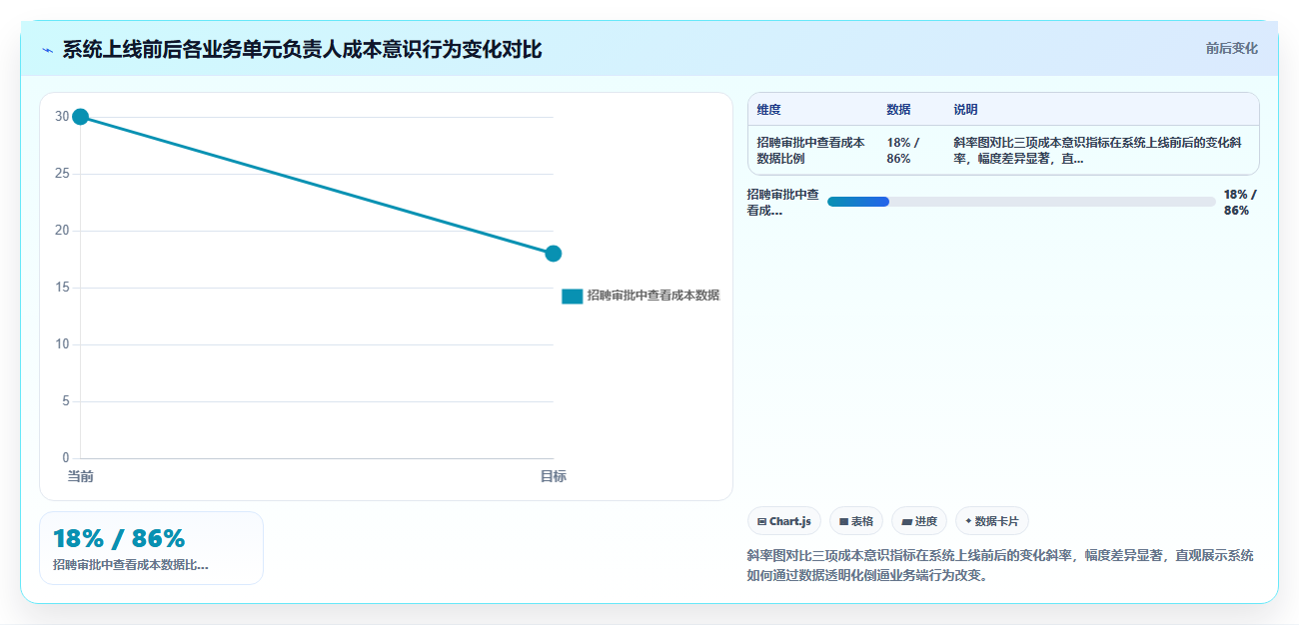This screenshot has height=625, width=1299.
Task: Click the title 系统上线前后各业务单元负责人成本意识行为变化对比
Action: click(x=302, y=50)
